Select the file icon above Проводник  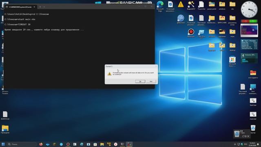pyautogui.click(x=5, y=116)
